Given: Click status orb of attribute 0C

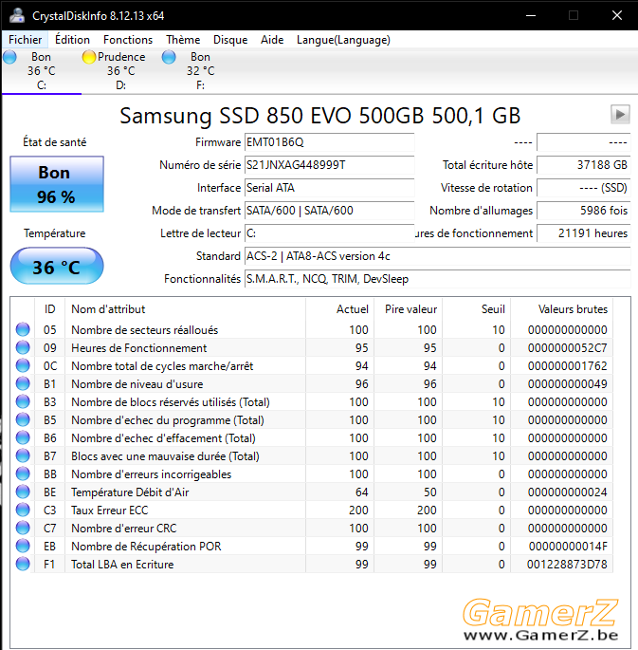Looking at the screenshot, I should (23, 365).
